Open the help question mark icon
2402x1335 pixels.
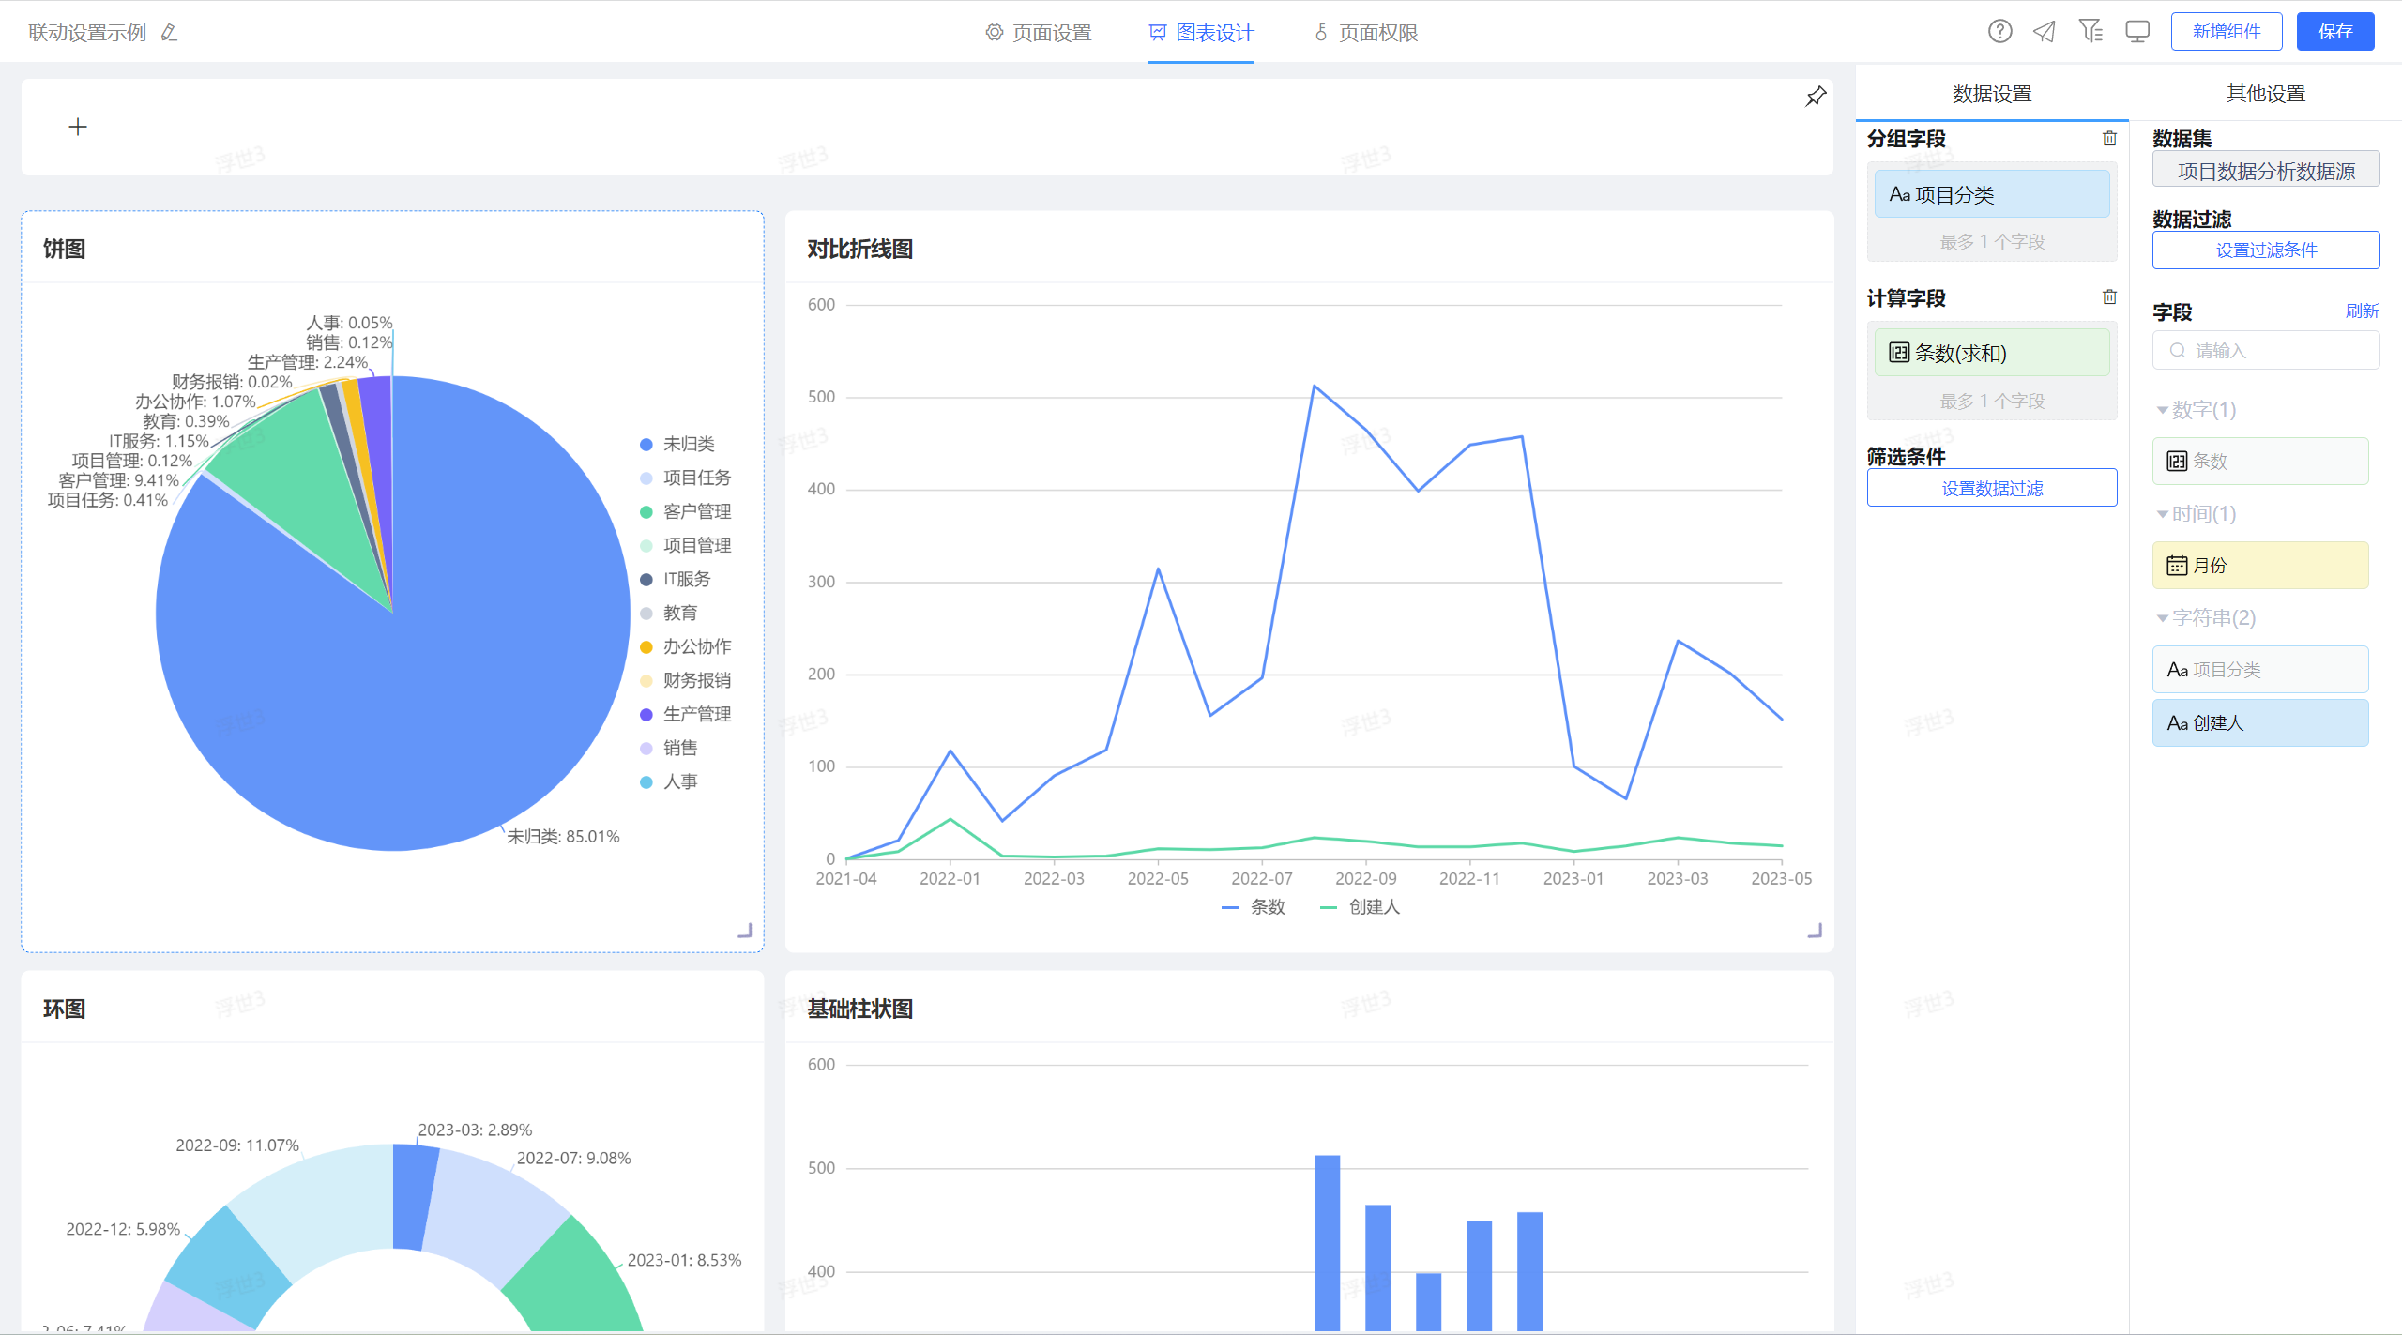pos(1999,32)
